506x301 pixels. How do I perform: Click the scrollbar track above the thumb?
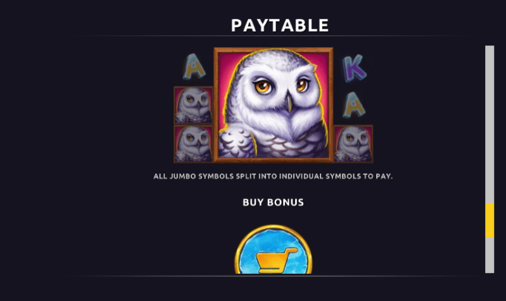pos(490,124)
